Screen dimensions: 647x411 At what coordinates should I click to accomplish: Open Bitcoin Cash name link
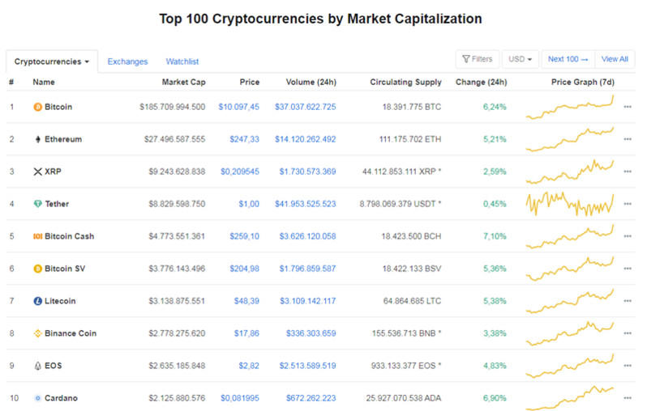click(69, 236)
